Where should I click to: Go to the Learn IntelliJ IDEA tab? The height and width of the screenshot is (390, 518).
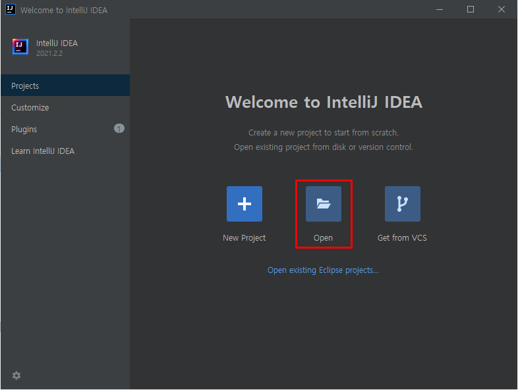click(x=65, y=151)
